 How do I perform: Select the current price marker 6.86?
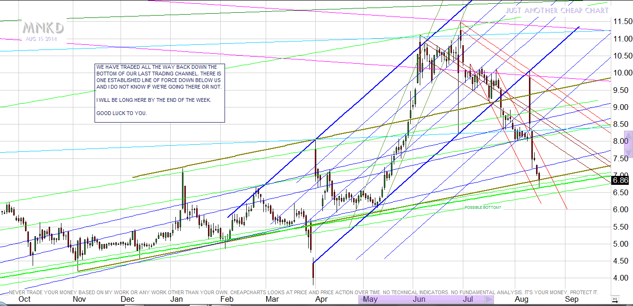(x=620, y=180)
